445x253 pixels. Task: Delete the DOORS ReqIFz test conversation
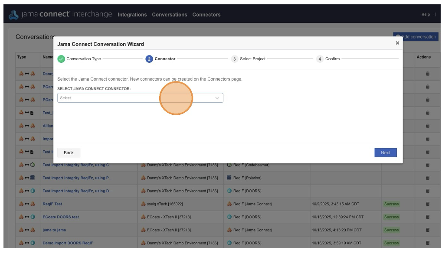[428, 191]
